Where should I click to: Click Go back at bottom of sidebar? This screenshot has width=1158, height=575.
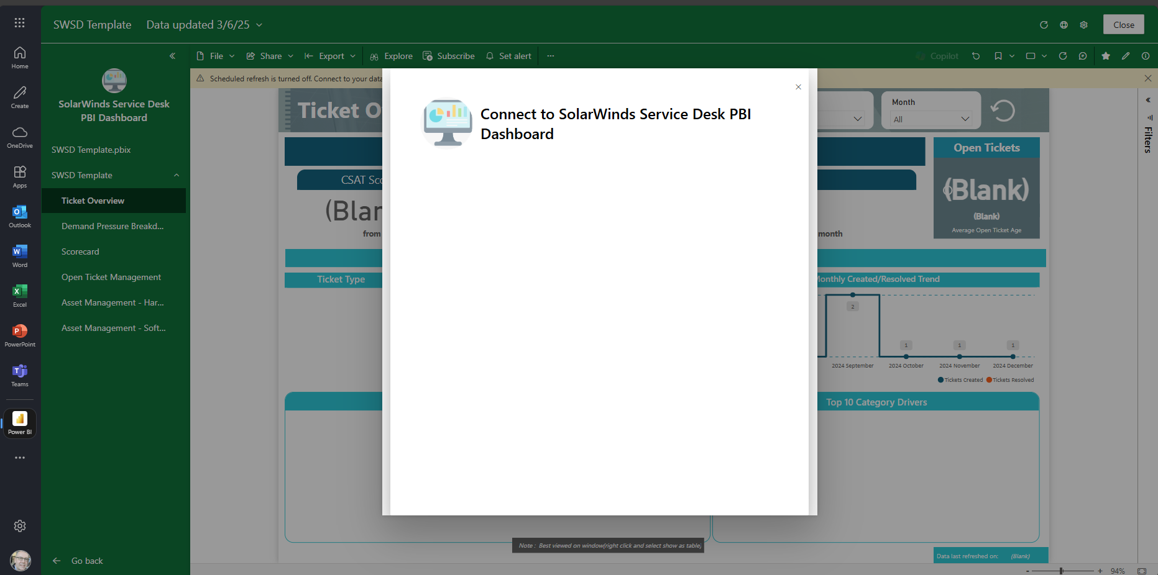pos(78,561)
